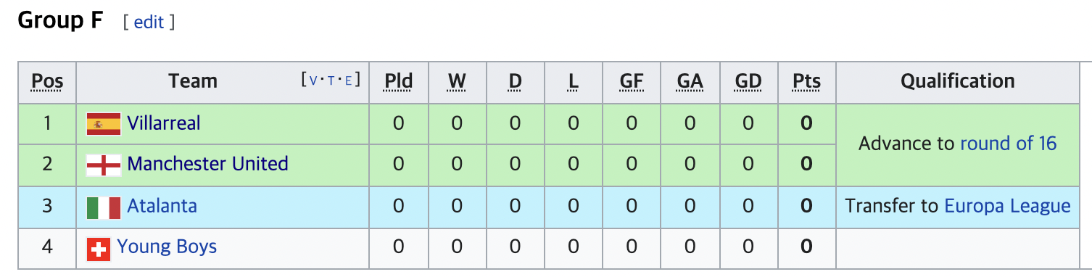Screen dimensions: 1092x277
Task: Follow the round of 16 link
Action: click(x=1008, y=144)
